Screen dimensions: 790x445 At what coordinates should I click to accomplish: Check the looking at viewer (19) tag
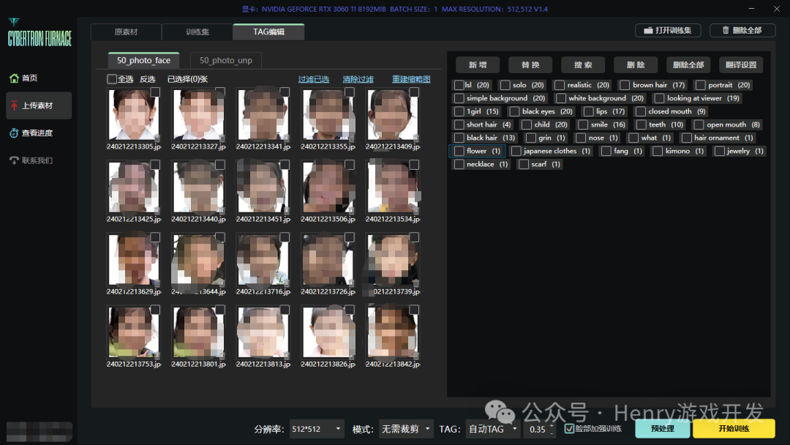point(660,98)
